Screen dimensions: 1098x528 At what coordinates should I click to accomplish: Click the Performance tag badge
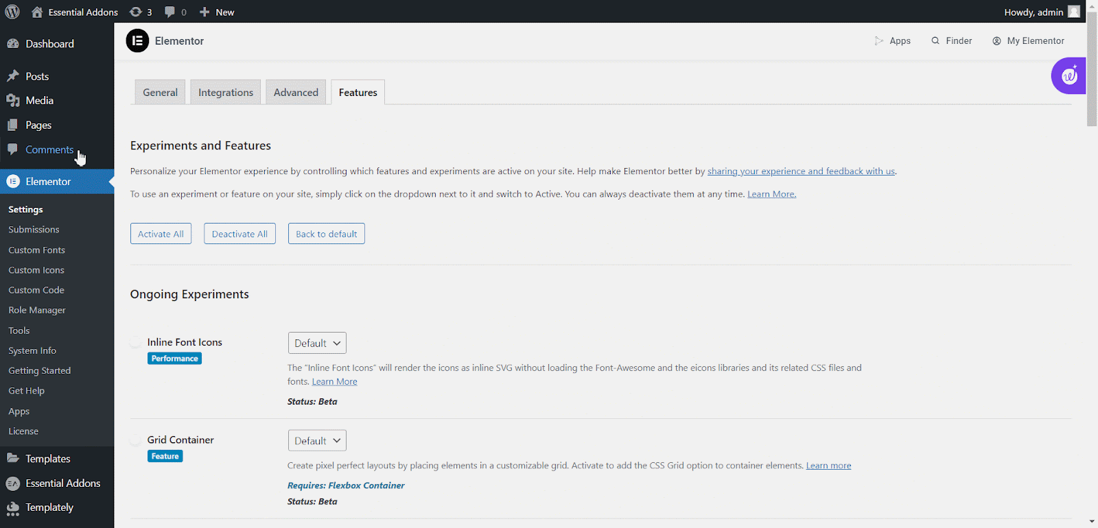point(174,359)
